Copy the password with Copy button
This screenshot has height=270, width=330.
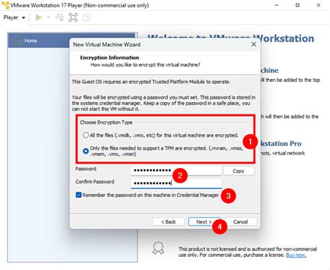click(239, 171)
